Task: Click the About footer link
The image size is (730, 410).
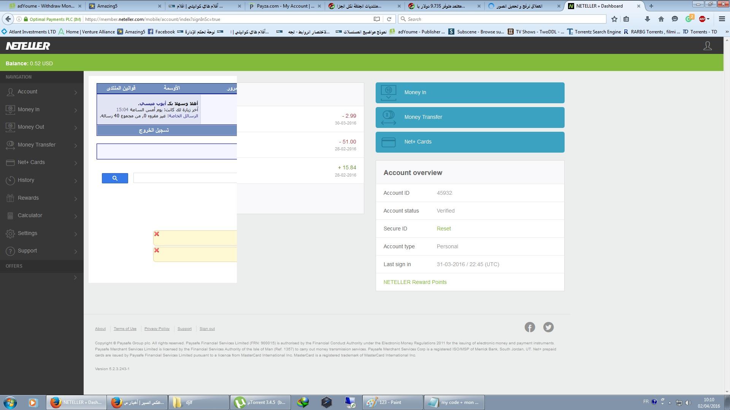Action: tap(100, 329)
